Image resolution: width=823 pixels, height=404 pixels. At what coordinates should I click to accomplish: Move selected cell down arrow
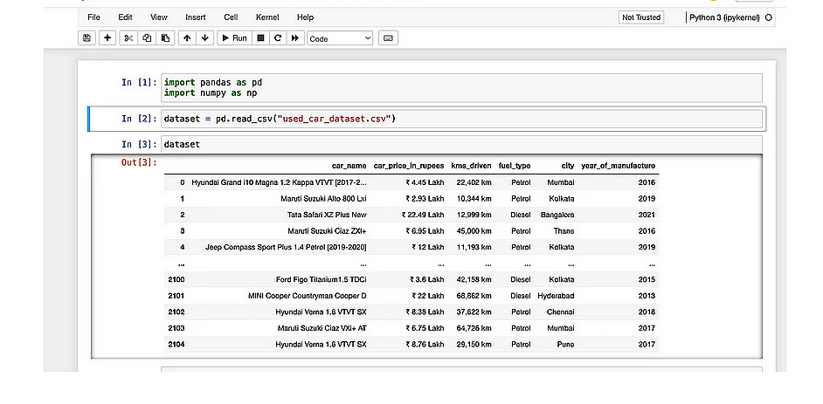click(204, 38)
